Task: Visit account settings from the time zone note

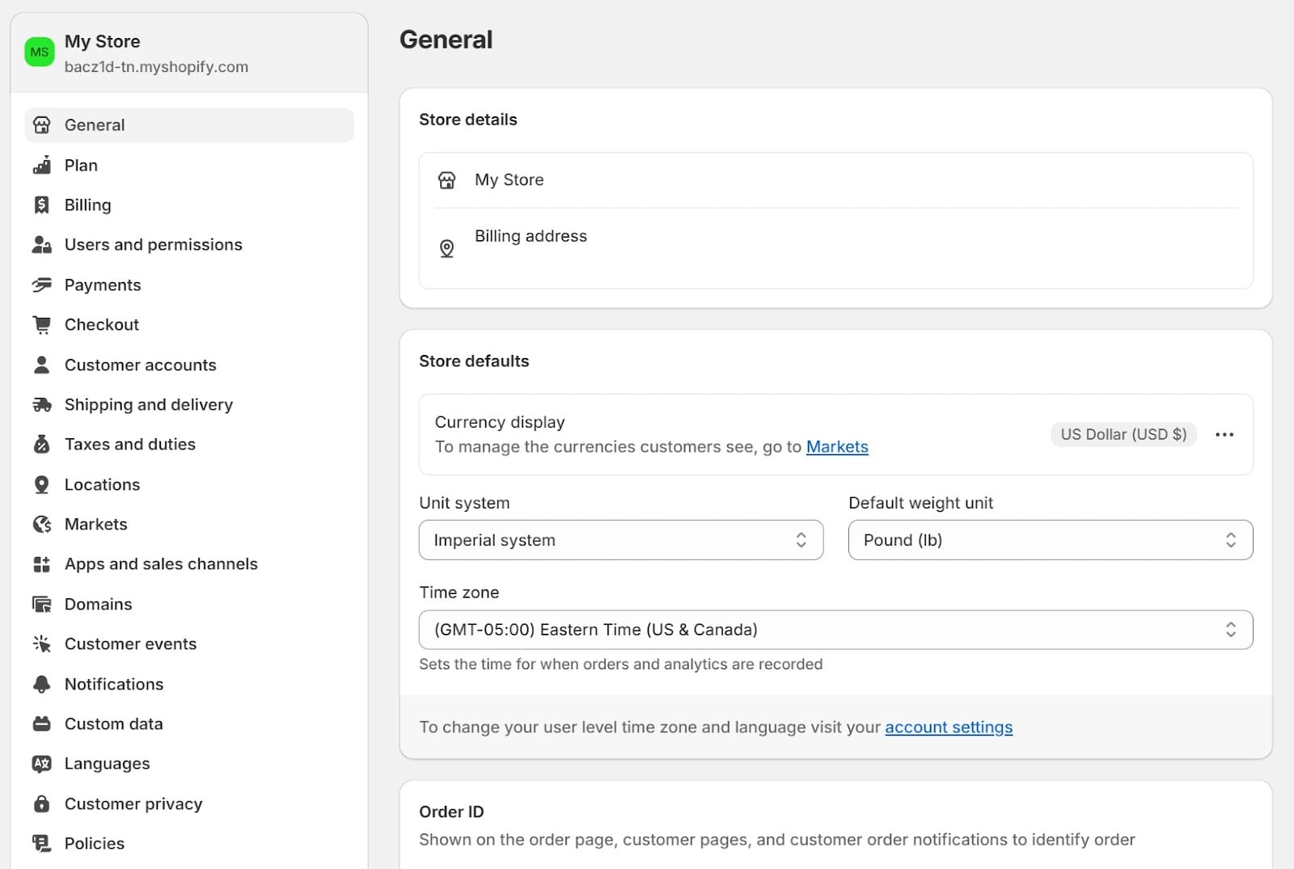Action: (949, 727)
